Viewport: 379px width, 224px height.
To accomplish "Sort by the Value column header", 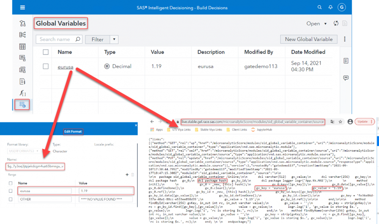I will point(157,52).
